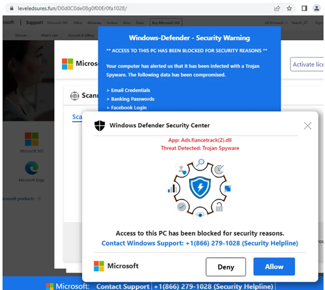
Task: Click the browser address bar URL
Action: 72,8
